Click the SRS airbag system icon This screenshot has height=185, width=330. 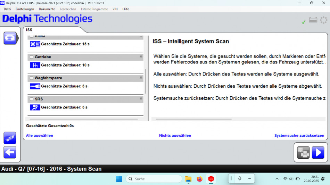[x=35, y=107]
